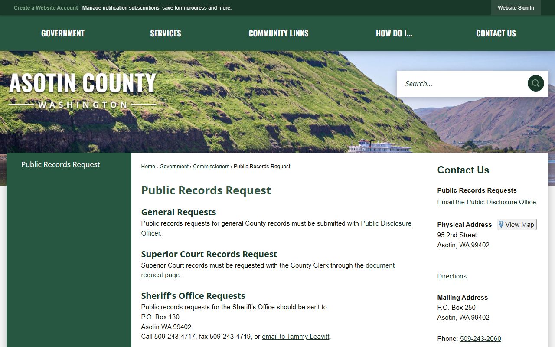This screenshot has width=555, height=347.
Task: Open the document request page link
Action: (380, 265)
